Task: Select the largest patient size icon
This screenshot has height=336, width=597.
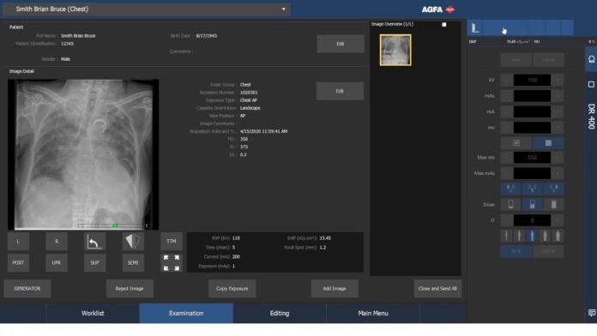Action: pyautogui.click(x=558, y=236)
